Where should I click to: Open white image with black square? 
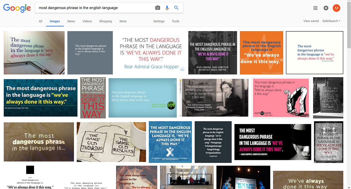click(30, 177)
